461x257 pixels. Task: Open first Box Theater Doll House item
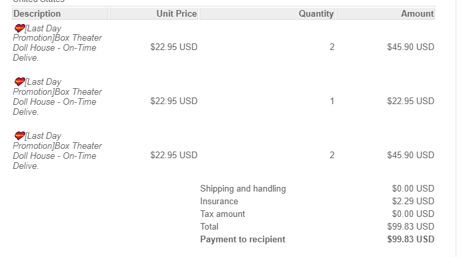tap(57, 43)
